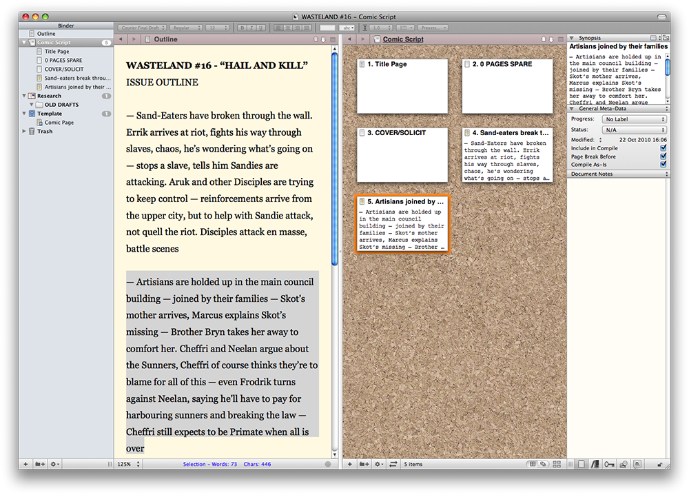689x495 pixels.
Task: Click the '4. Sand-eaters break t...' index card
Action: click(506, 154)
